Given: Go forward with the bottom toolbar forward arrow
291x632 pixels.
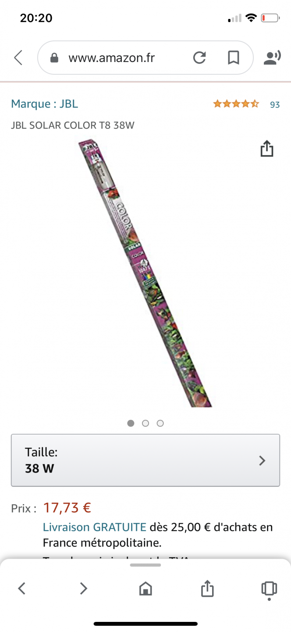Looking at the screenshot, I should 83,588.
